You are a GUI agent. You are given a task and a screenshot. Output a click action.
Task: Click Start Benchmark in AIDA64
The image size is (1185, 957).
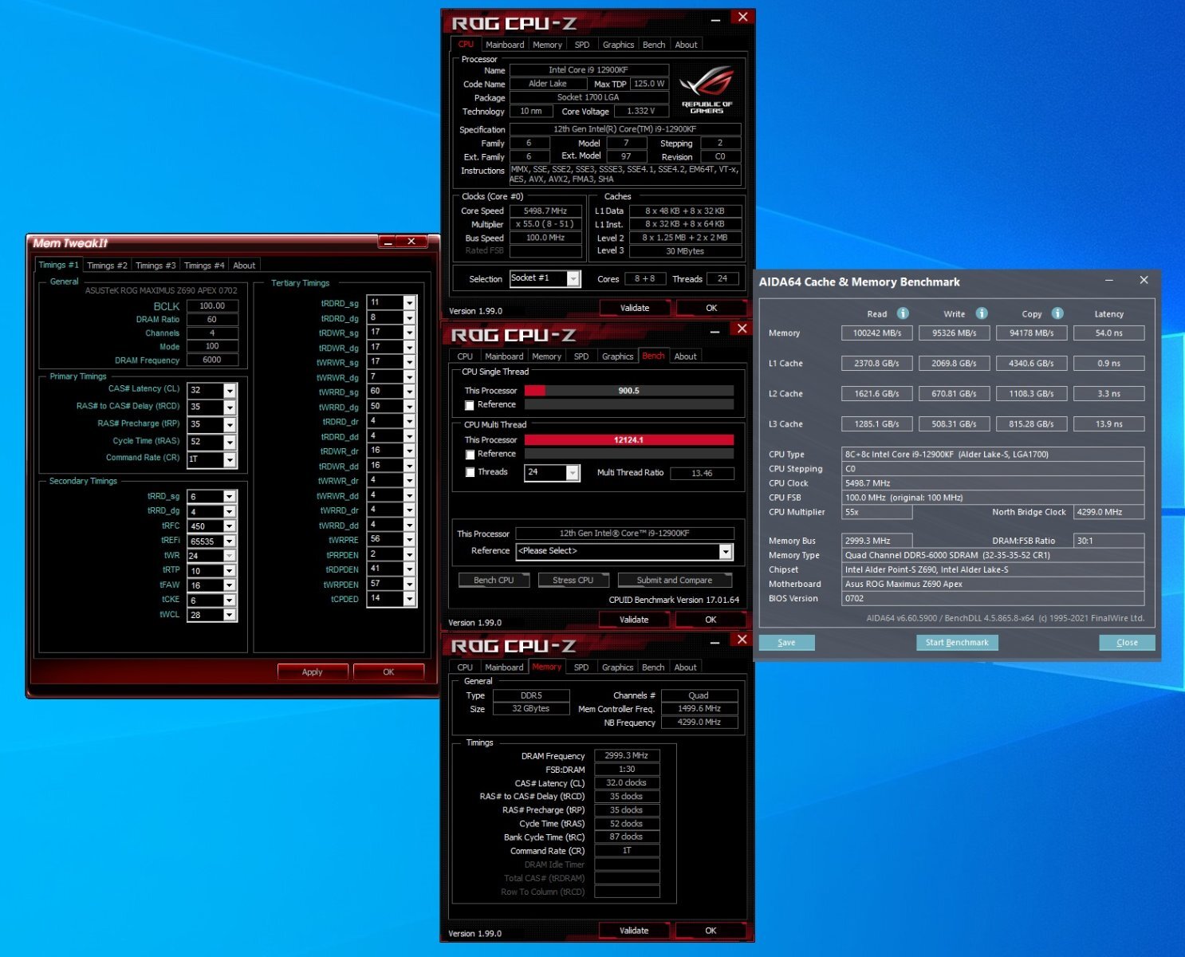click(957, 643)
